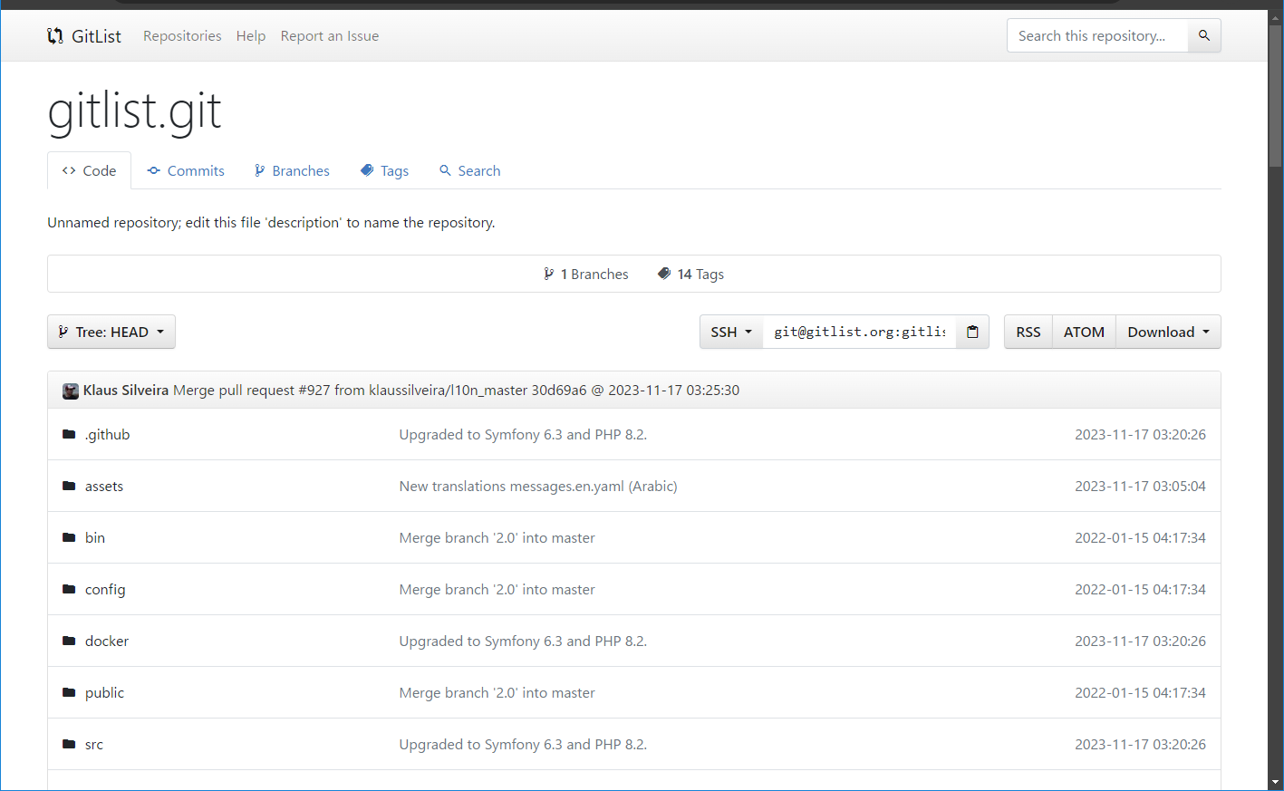Image resolution: width=1284 pixels, height=791 pixels.
Task: Open the 1 Branches summary link
Action: click(x=586, y=274)
